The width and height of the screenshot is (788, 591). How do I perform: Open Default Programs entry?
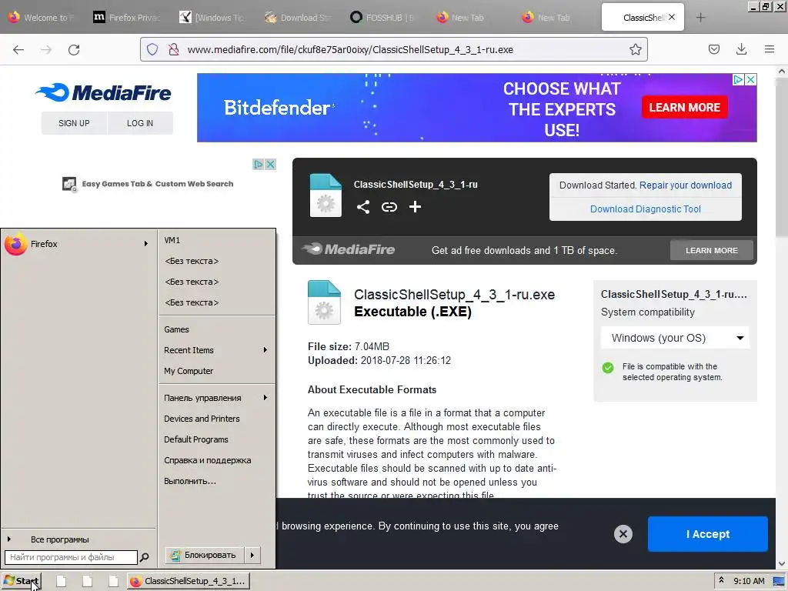tap(216, 439)
